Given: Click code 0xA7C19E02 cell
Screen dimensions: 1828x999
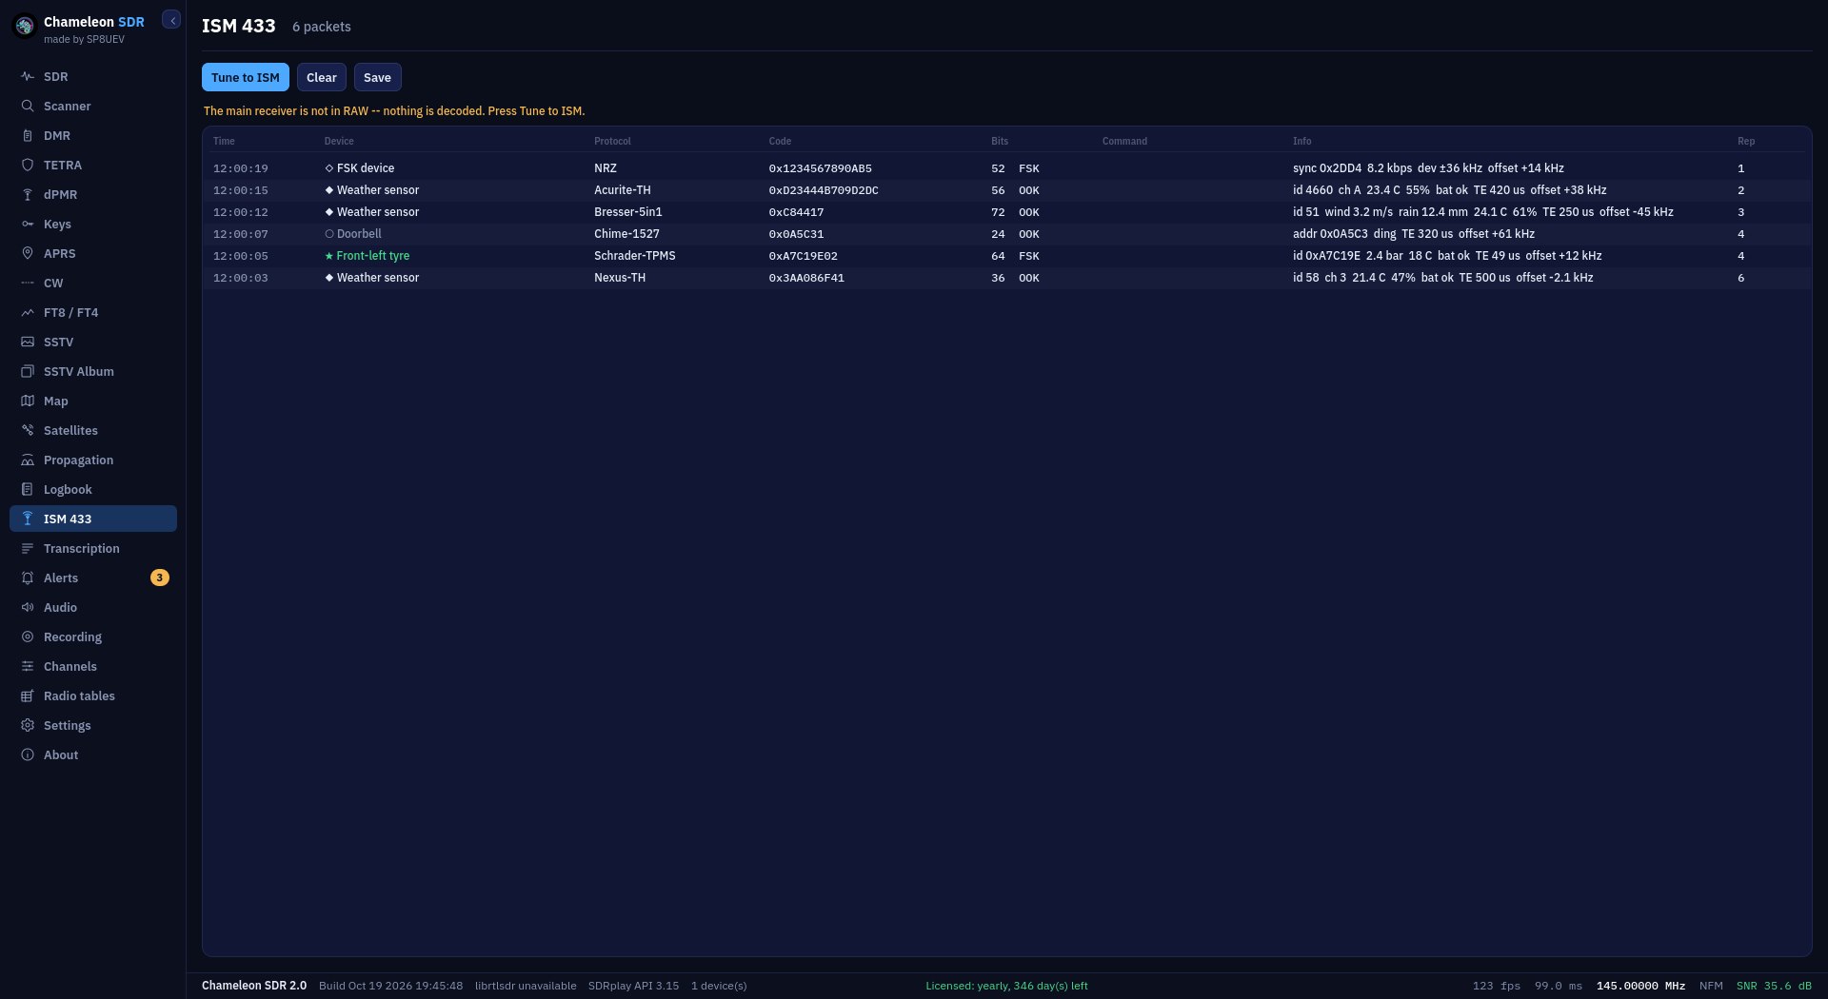Looking at the screenshot, I should [x=804, y=256].
